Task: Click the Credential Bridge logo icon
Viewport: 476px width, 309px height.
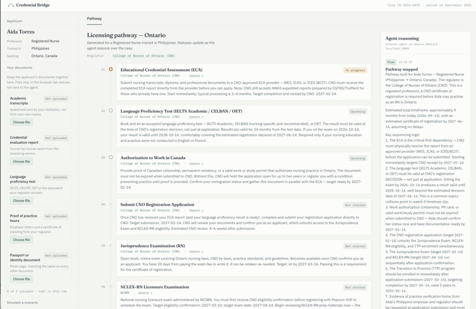Action: (x=11, y=5)
